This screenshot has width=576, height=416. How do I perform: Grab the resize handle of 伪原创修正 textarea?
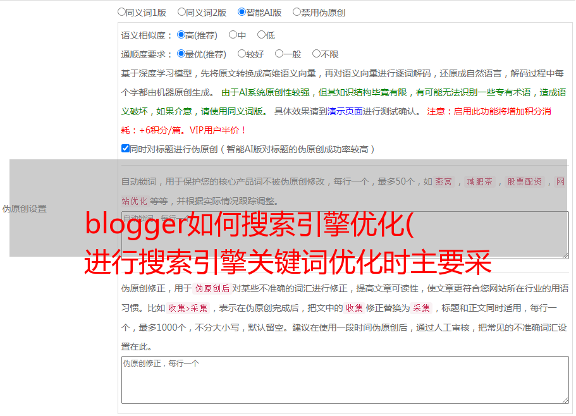pos(565,400)
